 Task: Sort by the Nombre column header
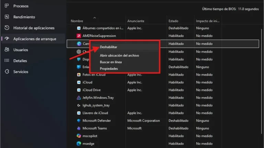(77, 21)
